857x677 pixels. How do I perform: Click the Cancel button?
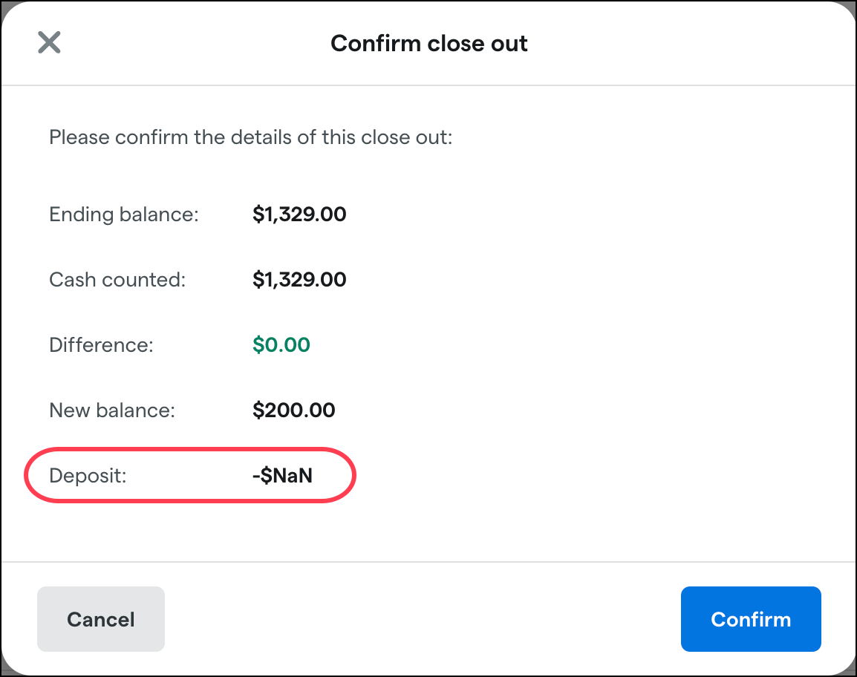[100, 619]
